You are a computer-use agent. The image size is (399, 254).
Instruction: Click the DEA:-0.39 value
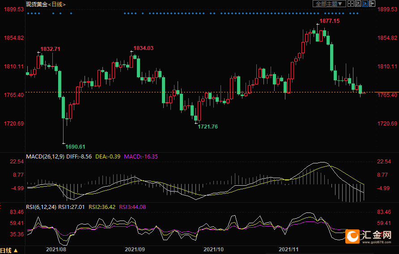tap(108, 157)
